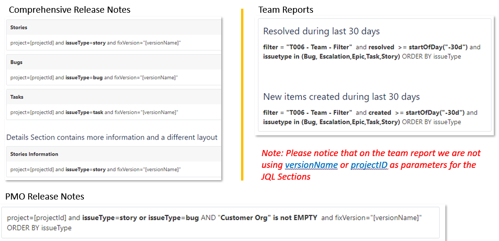Click the resolved >= startOfDay JQL text
This screenshot has height=241, width=499.
[372, 51]
